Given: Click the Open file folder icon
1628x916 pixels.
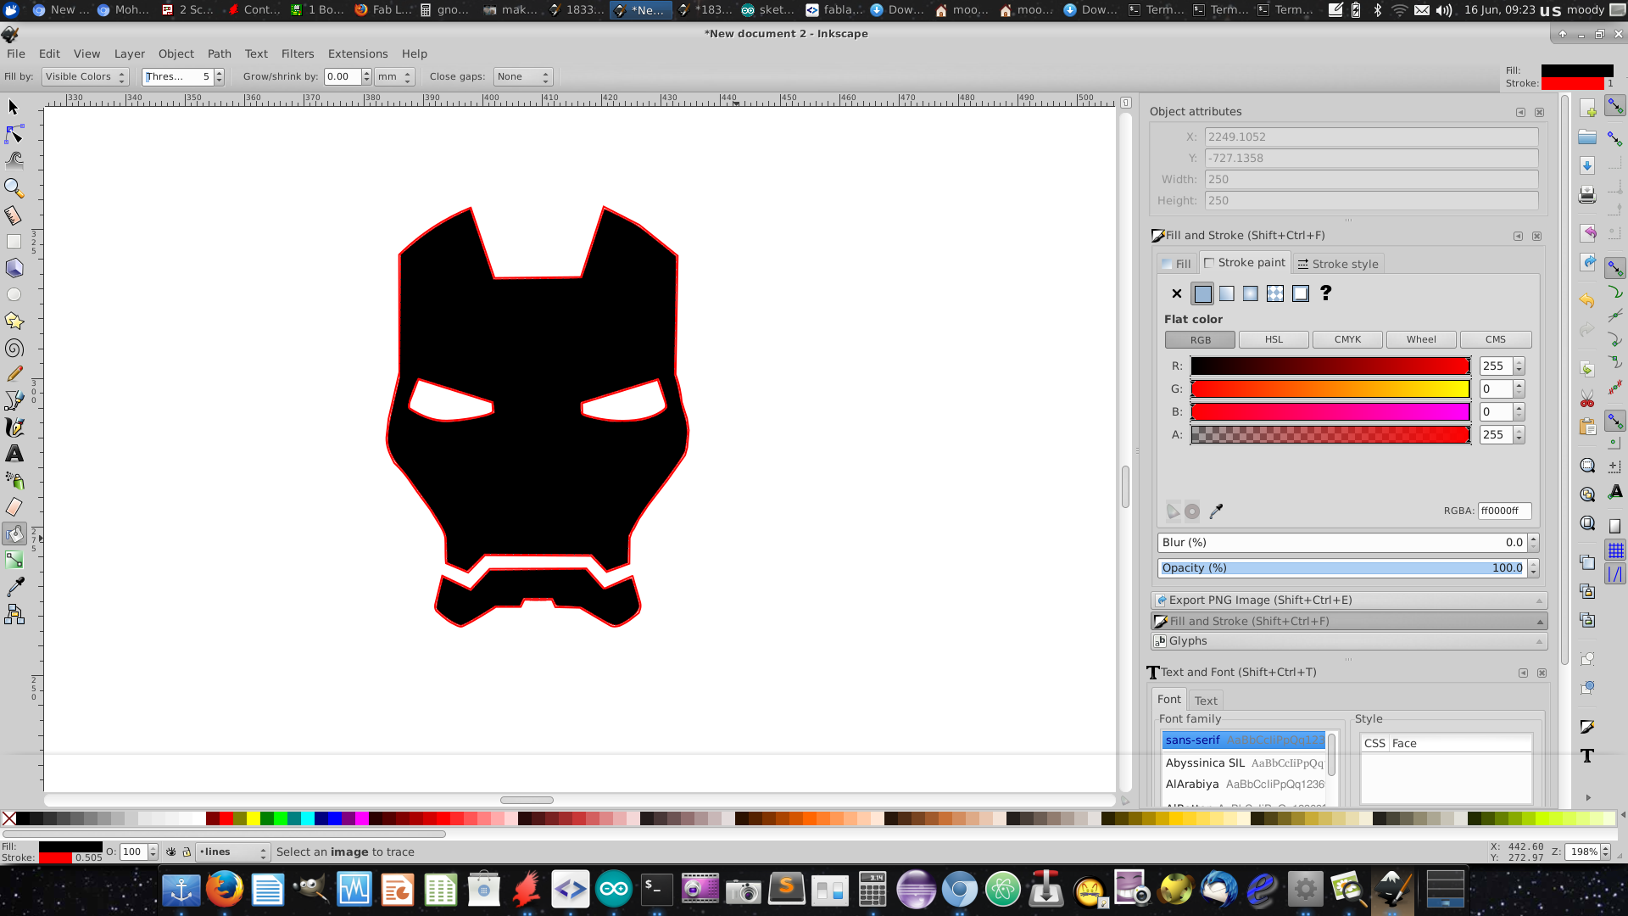Looking at the screenshot, I should click(1587, 137).
